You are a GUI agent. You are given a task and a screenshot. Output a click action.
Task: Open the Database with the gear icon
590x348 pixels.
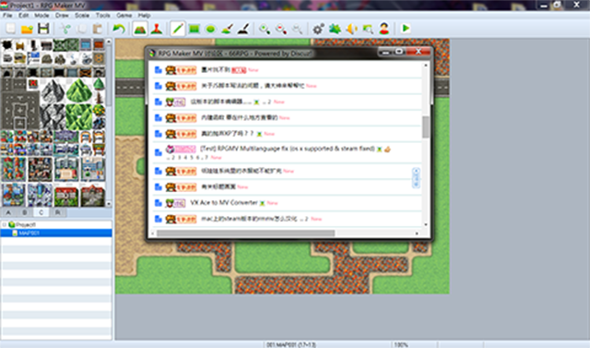[318, 29]
